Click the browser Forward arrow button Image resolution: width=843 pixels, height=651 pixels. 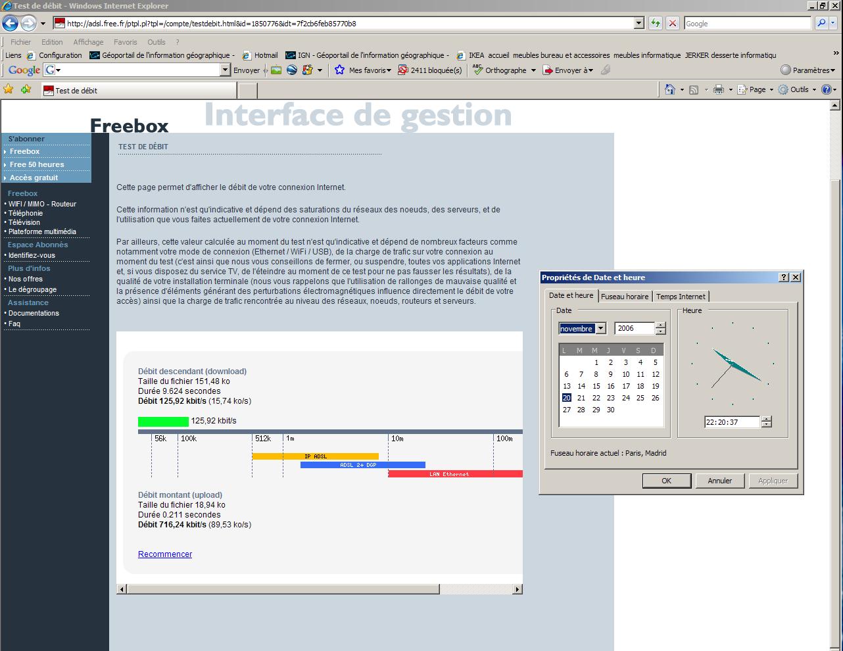pyautogui.click(x=28, y=24)
